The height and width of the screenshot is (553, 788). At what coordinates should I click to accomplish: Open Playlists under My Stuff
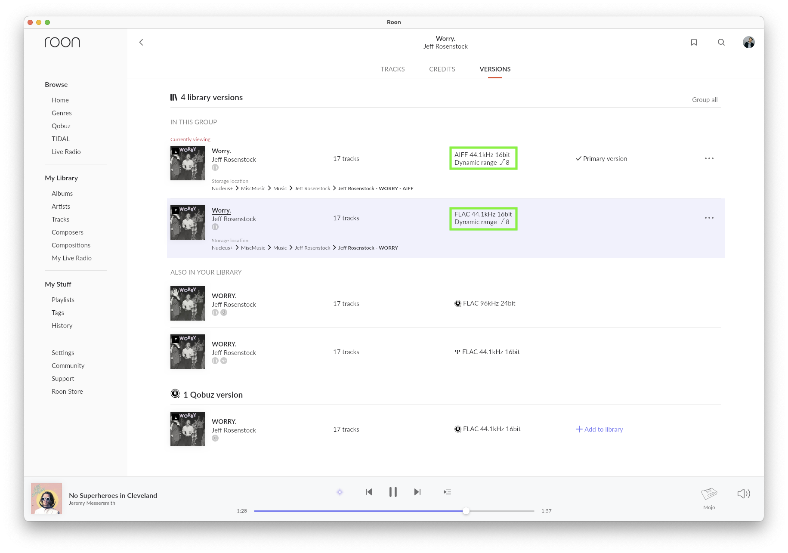pyautogui.click(x=63, y=300)
